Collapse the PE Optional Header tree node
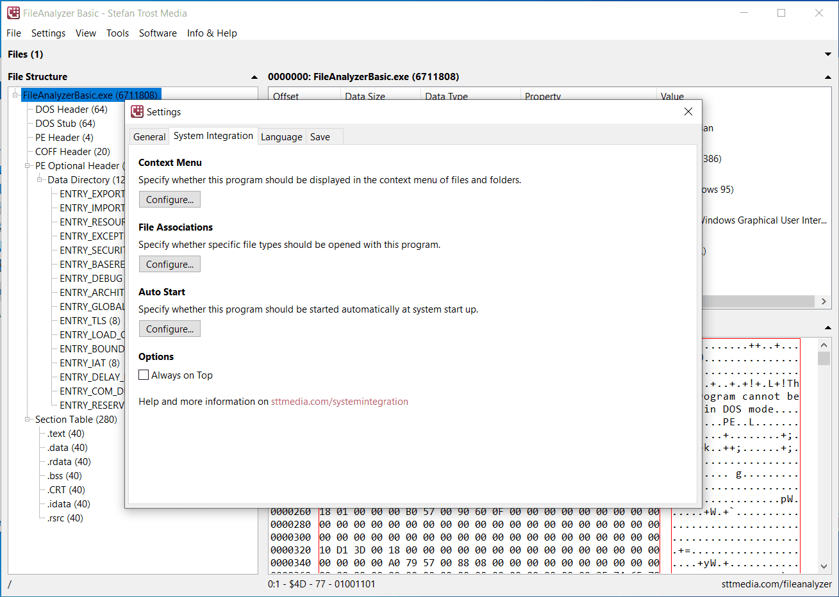Viewport: 839px width, 597px height. 28,165
